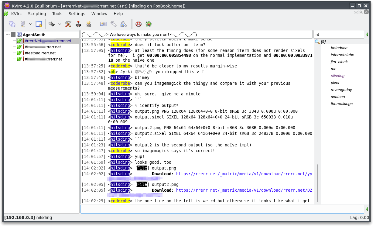
Task: Select the #rrerrNet channel in tree
Action: tap(48, 41)
